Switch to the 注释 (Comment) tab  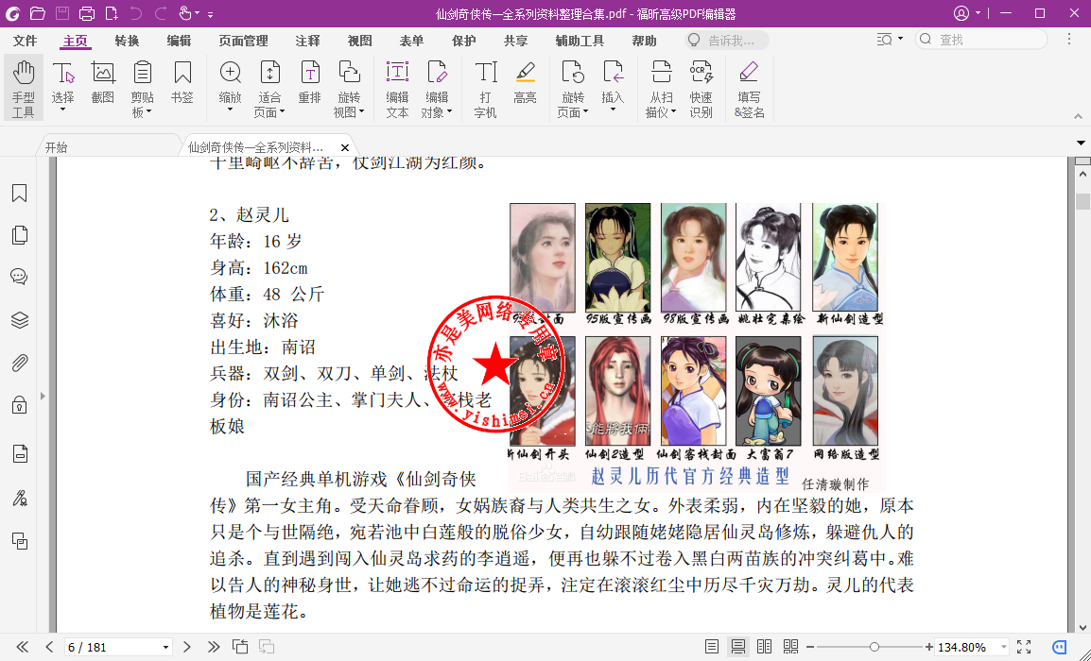tap(307, 41)
